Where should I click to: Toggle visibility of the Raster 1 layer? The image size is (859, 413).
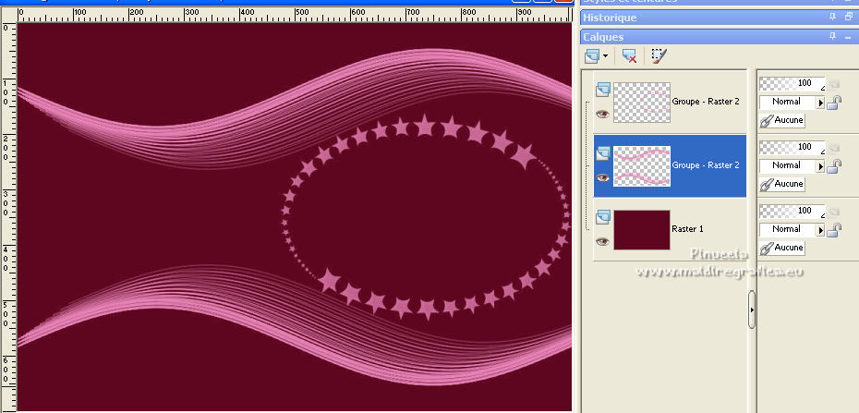coord(602,241)
